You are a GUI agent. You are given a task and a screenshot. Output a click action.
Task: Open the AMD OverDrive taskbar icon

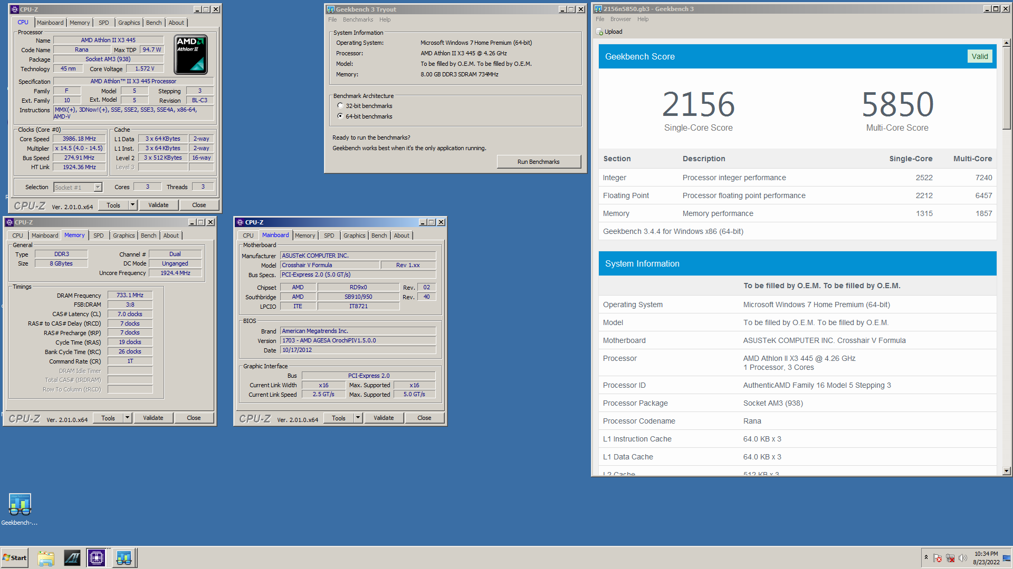tap(72, 558)
